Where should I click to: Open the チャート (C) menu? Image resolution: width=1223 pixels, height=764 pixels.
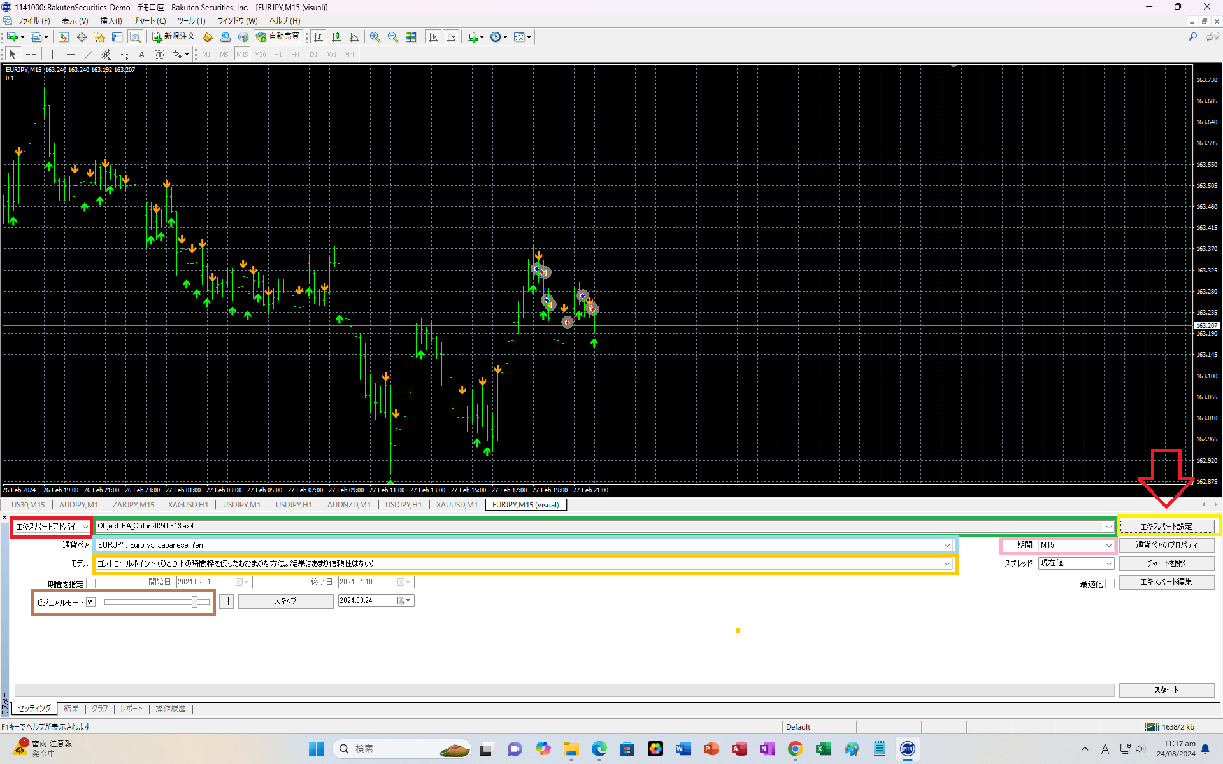[x=150, y=21]
